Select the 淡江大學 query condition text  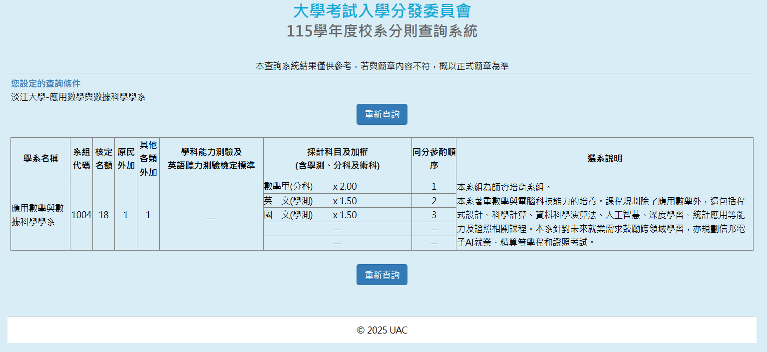click(x=78, y=97)
